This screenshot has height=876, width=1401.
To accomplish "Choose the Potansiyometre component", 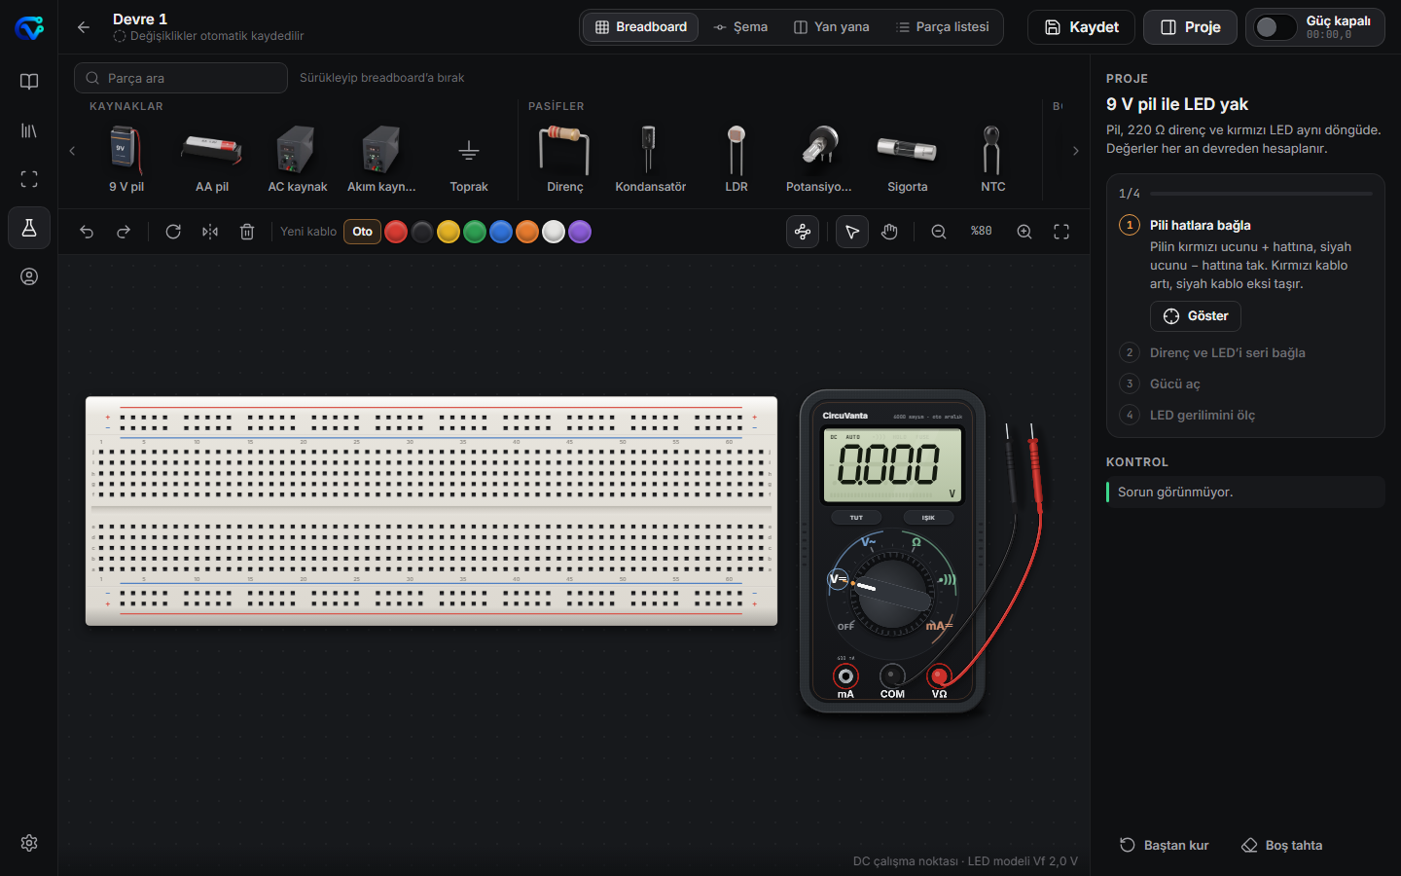I will tap(819, 158).
